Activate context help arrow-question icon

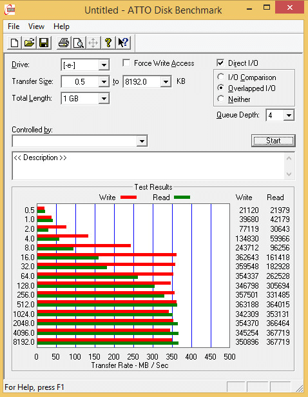[123, 43]
